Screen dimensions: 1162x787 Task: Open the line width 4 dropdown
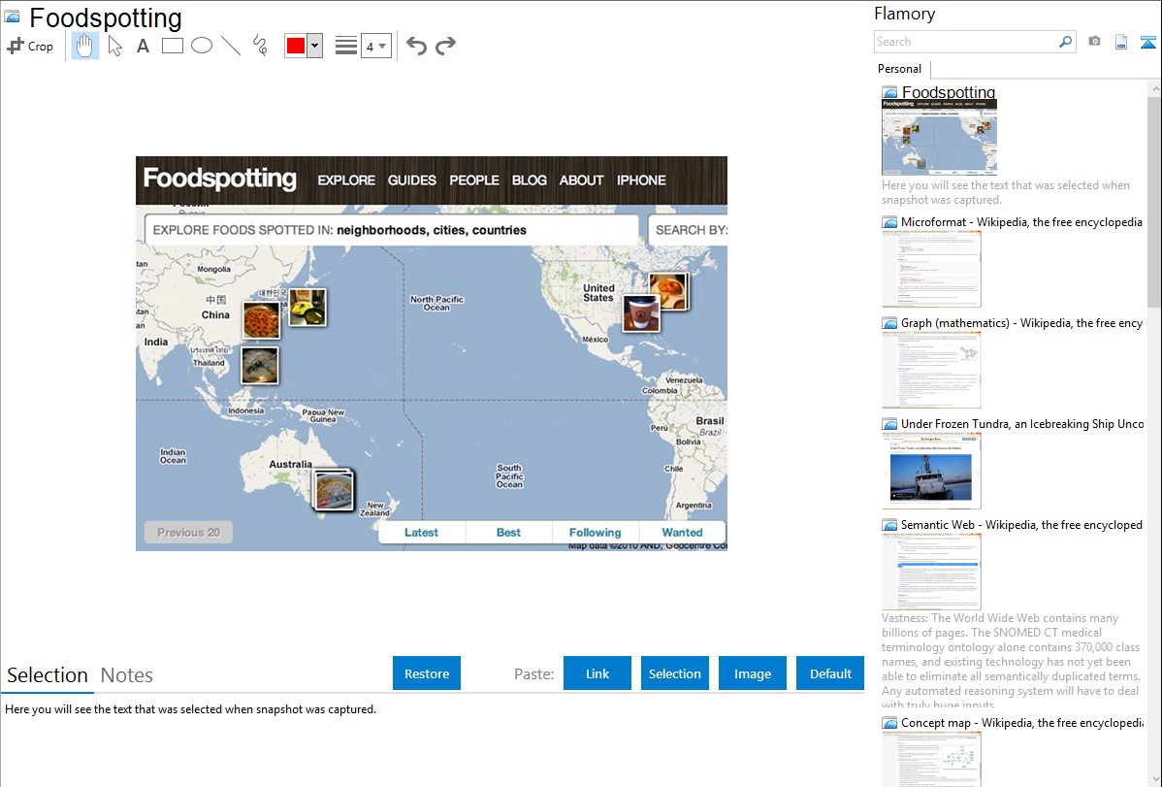[375, 46]
